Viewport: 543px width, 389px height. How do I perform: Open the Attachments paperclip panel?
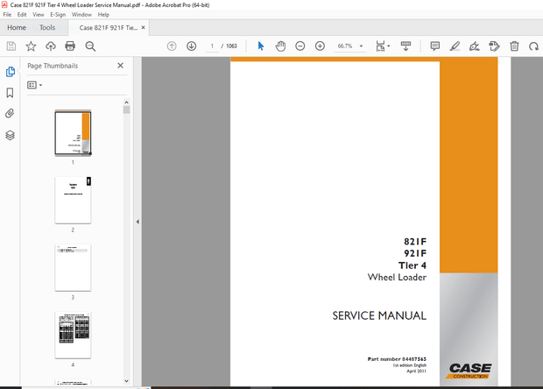[10, 114]
